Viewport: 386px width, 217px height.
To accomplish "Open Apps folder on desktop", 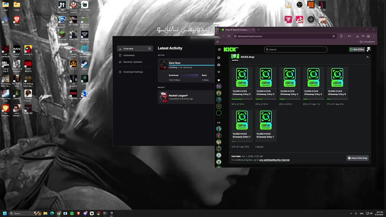I will tap(5, 6).
